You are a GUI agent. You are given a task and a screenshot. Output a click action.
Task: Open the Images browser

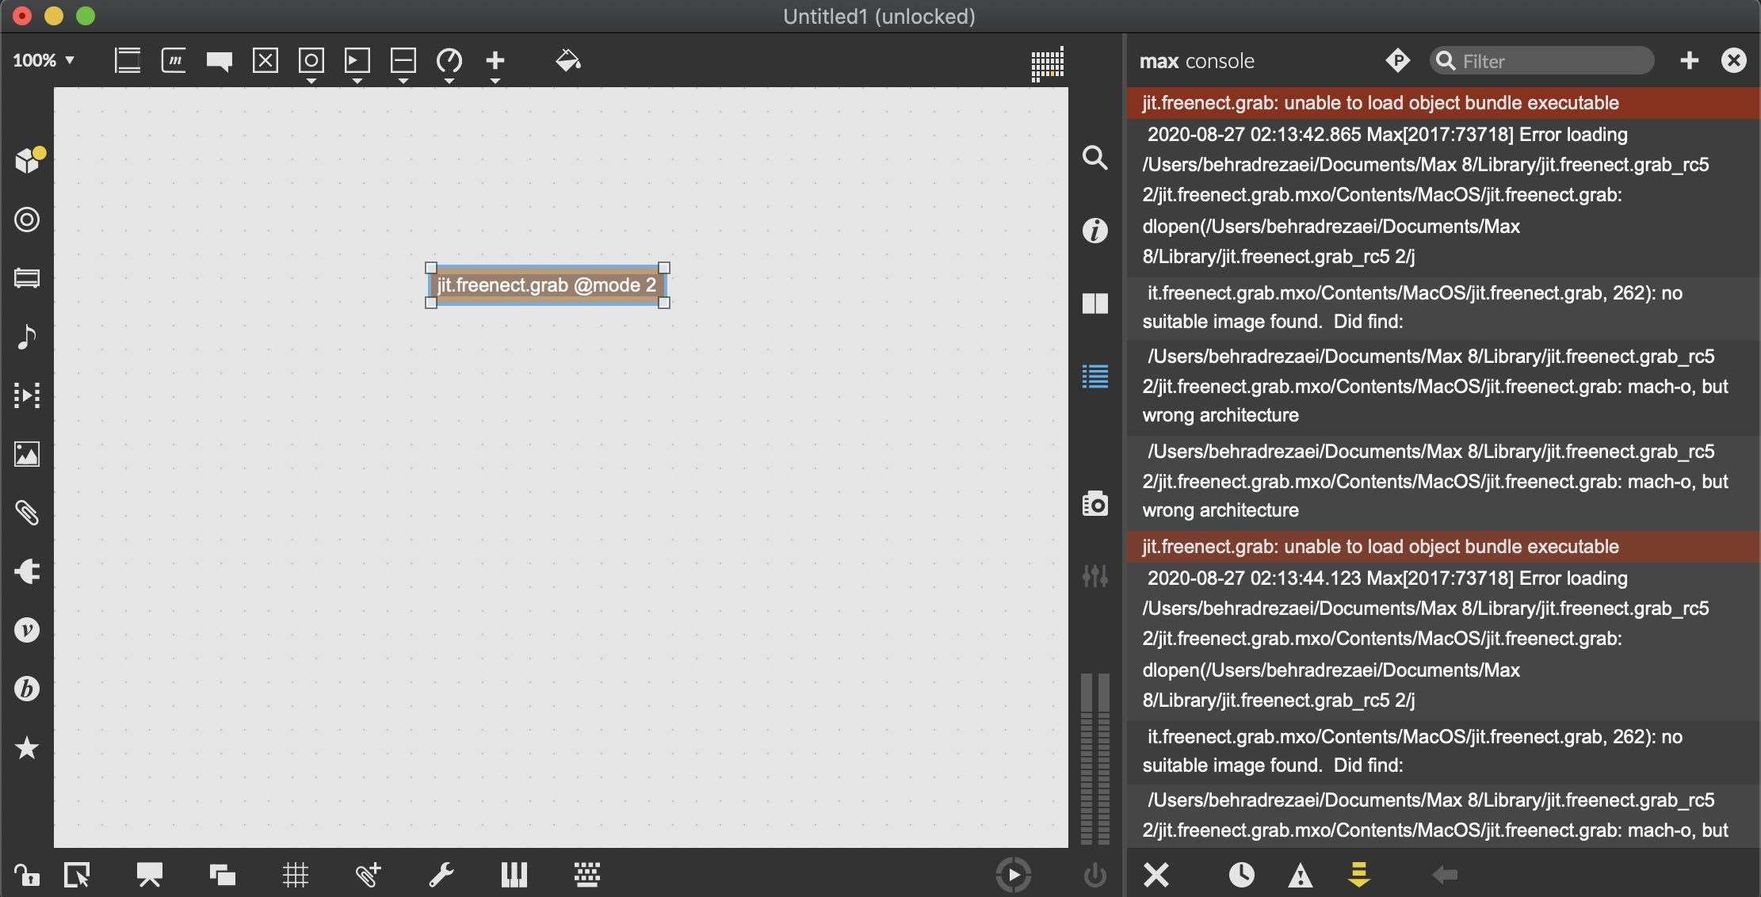pyautogui.click(x=27, y=454)
